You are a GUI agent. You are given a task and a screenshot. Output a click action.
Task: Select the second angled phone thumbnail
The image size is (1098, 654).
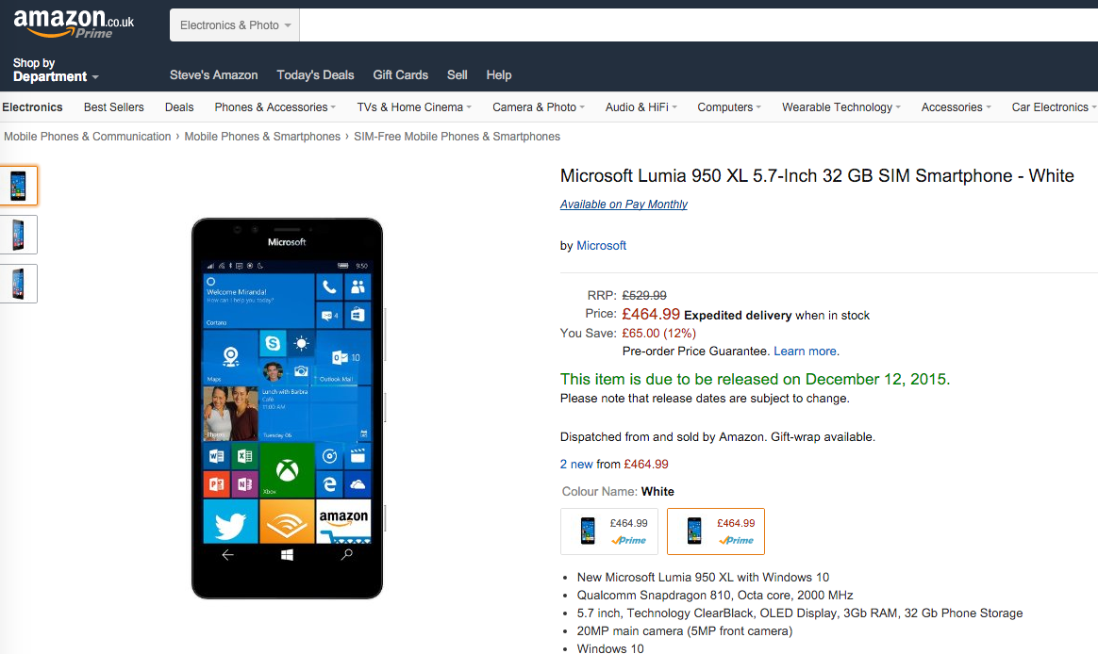coord(18,235)
